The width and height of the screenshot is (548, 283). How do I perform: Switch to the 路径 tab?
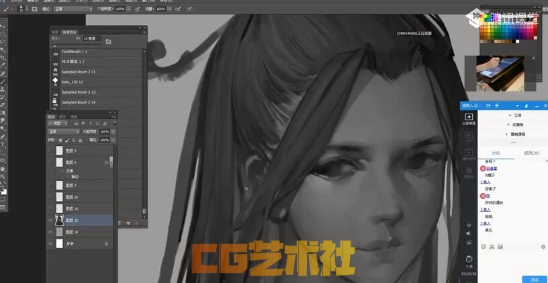pos(74,116)
